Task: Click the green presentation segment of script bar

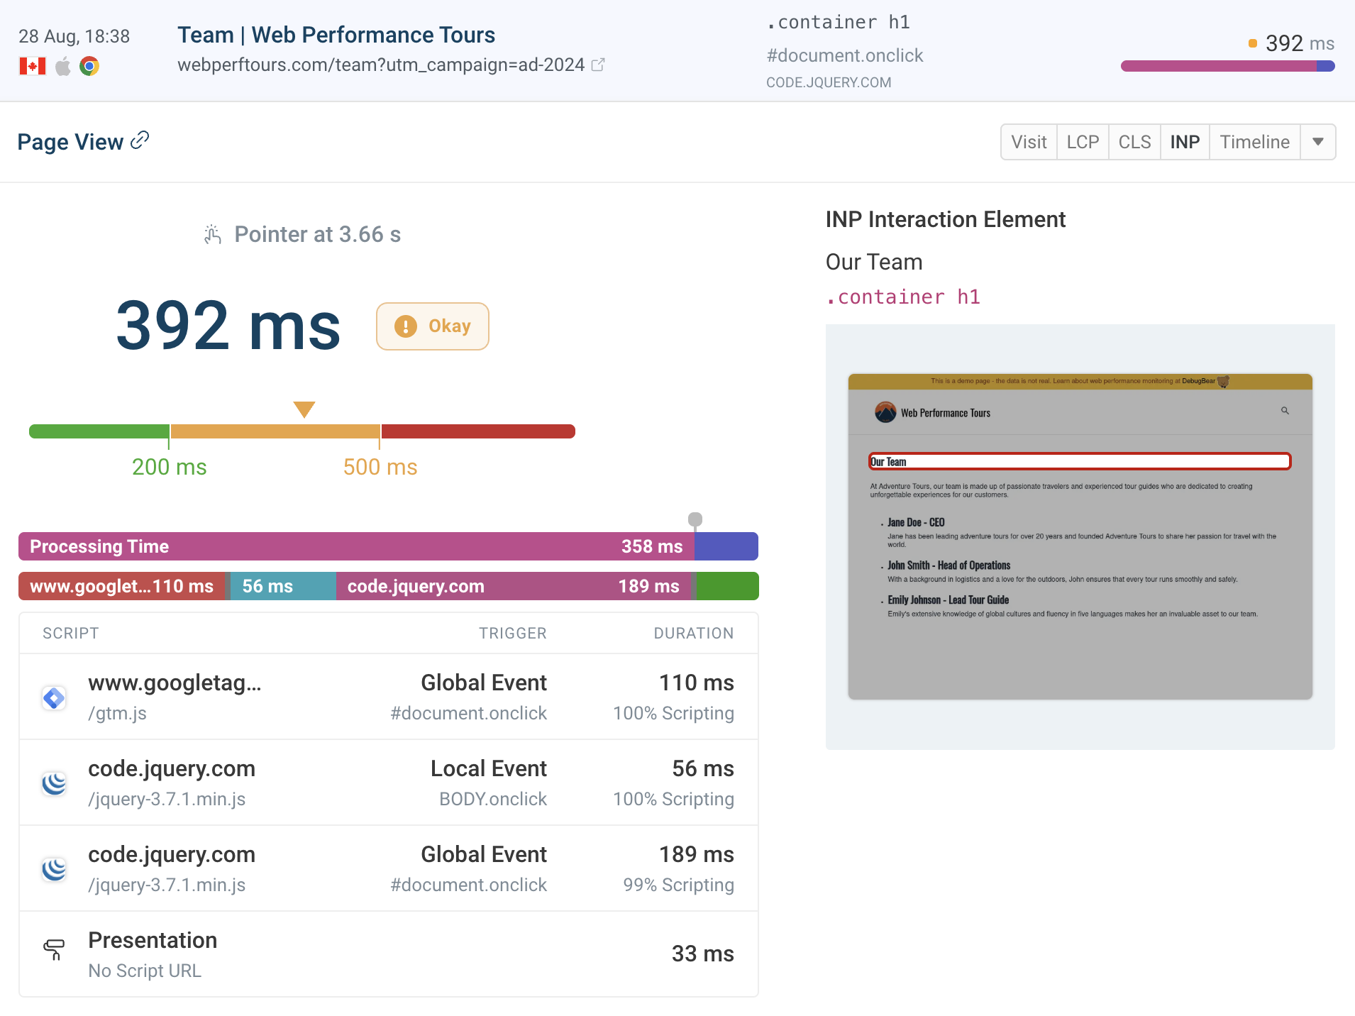Action: (728, 586)
